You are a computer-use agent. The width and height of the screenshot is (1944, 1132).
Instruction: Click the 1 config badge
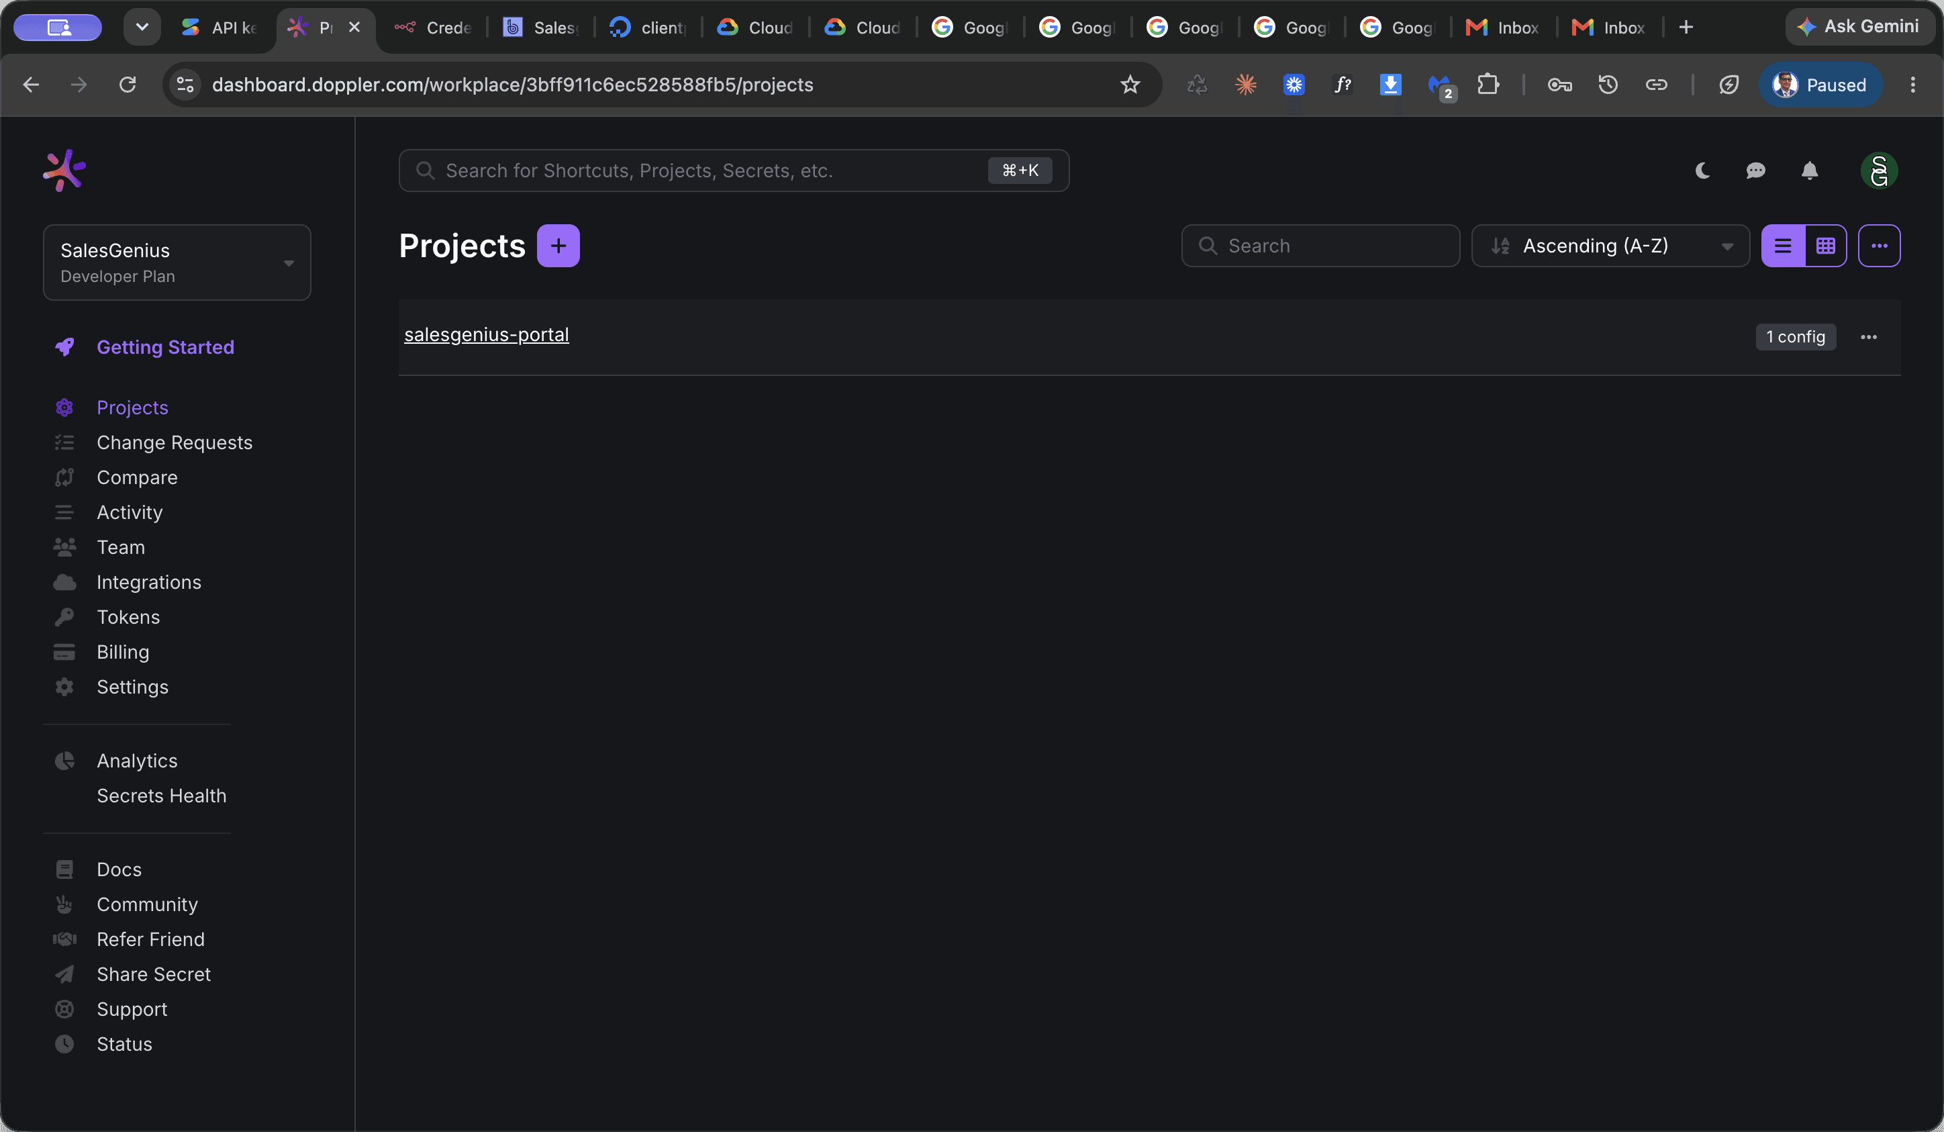pyautogui.click(x=1796, y=337)
